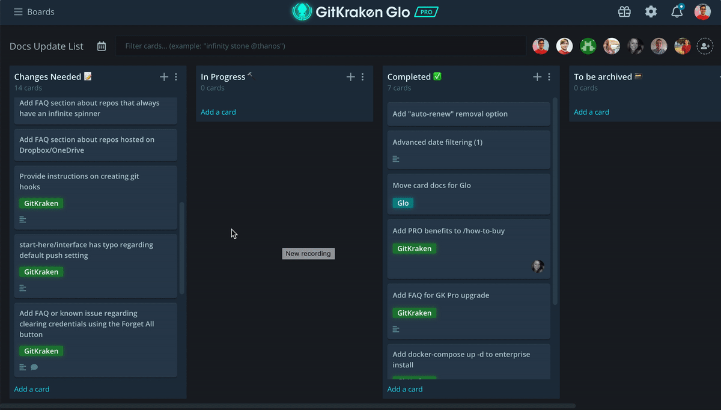The image size is (721, 410).
Task: Click Add a card in In Progress
Action: 218,112
